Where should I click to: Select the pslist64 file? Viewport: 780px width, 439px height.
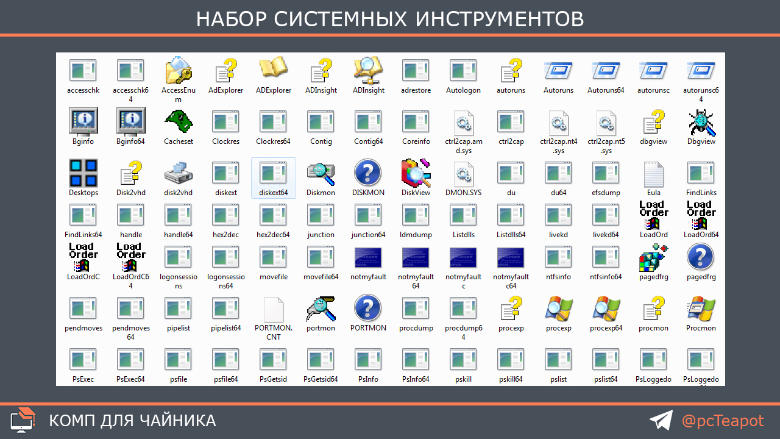point(606,360)
